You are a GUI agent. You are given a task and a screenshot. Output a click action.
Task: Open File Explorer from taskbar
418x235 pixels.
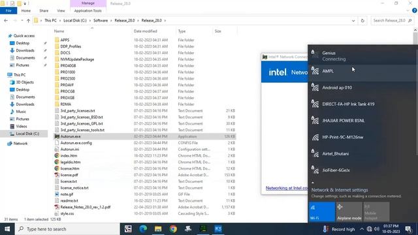coord(158,229)
